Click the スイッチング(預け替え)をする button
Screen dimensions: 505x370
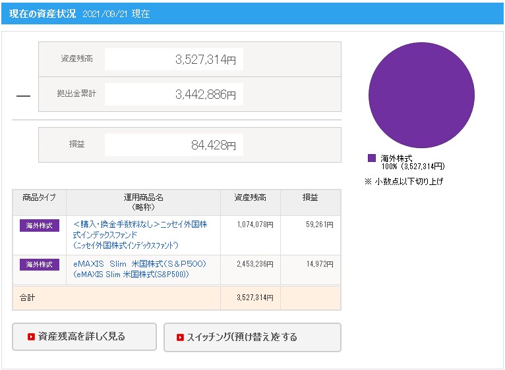[252, 337]
